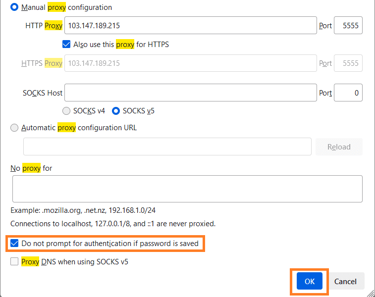Screen dimensions: 375x297
Task: Dismiss the dialog with Cancel
Action: pyautogui.click(x=345, y=281)
